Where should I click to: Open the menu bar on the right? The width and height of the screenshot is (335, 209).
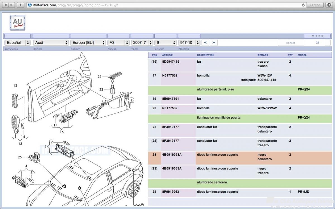317,36
